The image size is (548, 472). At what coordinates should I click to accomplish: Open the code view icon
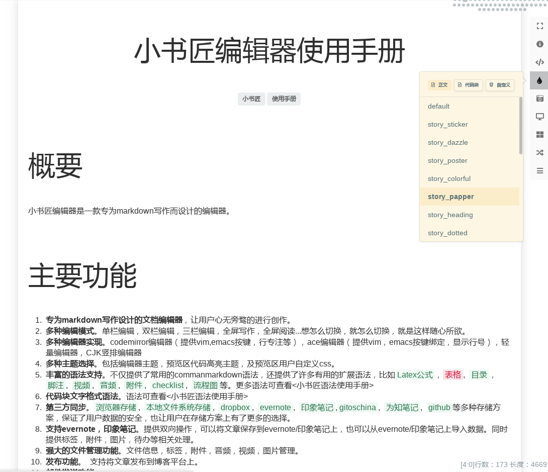pos(539,62)
